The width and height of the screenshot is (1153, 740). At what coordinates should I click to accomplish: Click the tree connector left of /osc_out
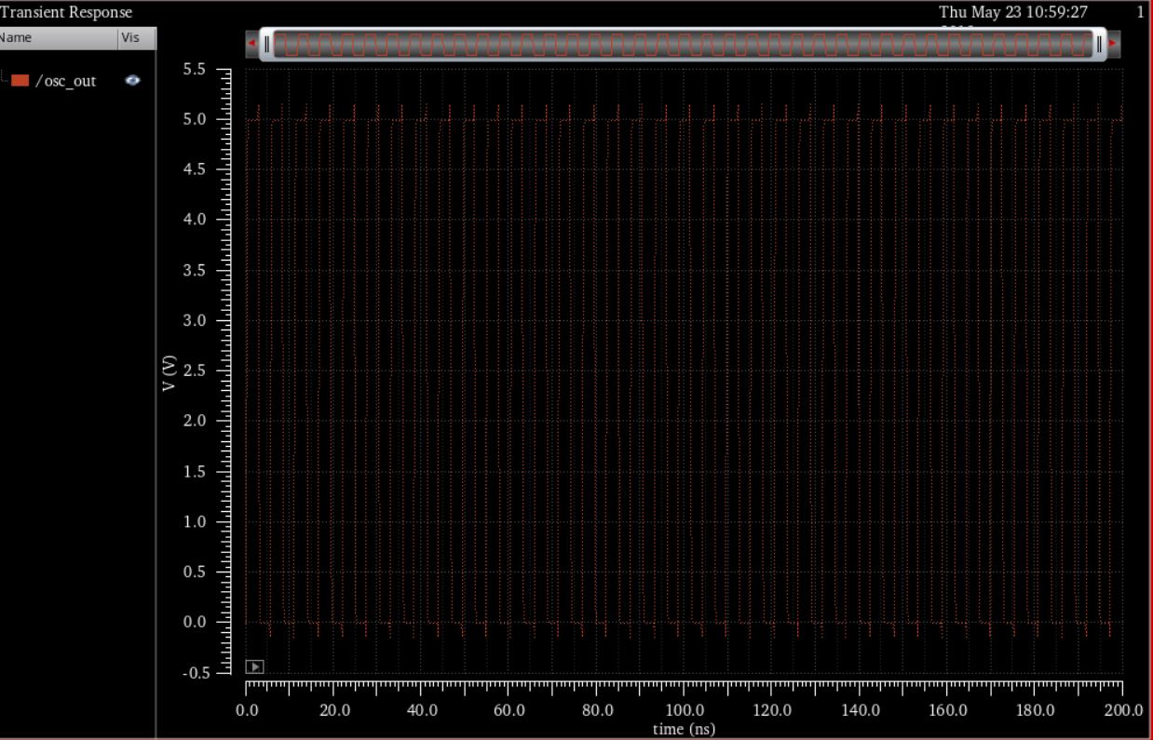tap(5, 80)
